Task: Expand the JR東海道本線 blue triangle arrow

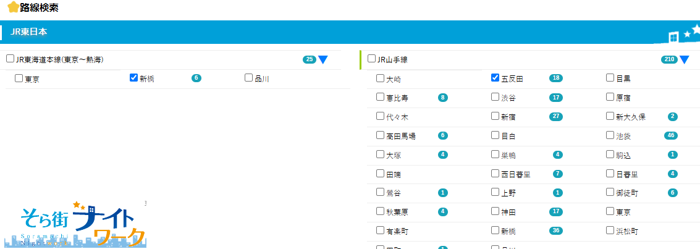Action: (323, 59)
